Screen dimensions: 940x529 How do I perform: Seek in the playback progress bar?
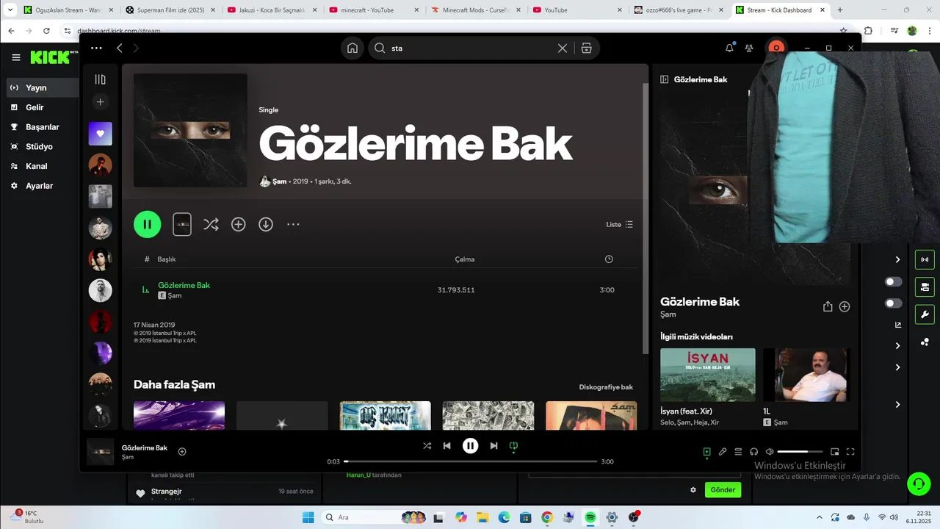(470, 461)
